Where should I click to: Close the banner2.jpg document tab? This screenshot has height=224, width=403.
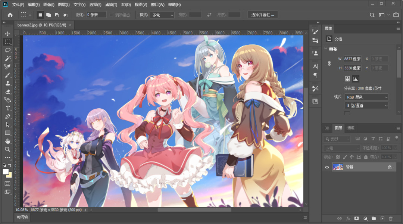point(70,25)
